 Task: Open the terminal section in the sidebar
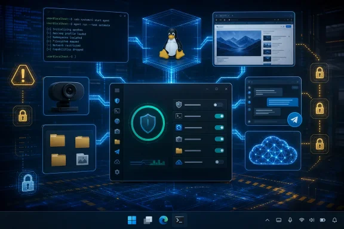coord(117,111)
